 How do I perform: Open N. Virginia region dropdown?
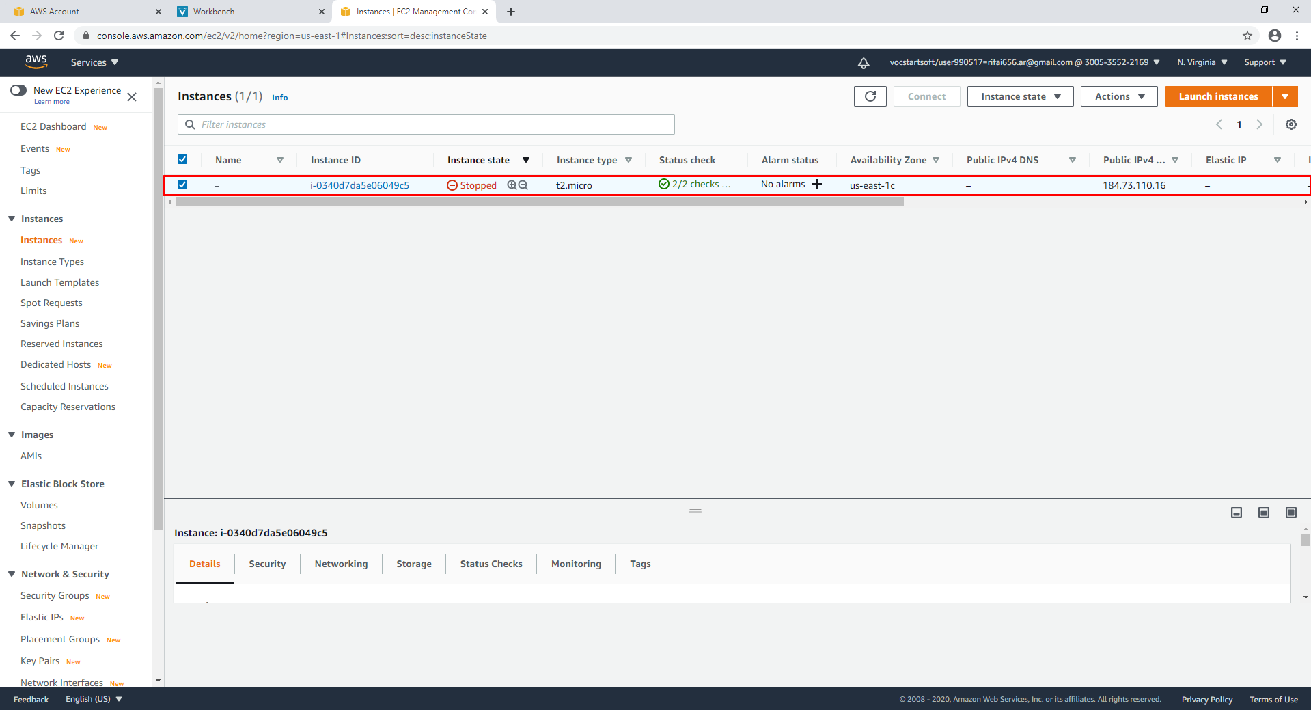(x=1202, y=62)
